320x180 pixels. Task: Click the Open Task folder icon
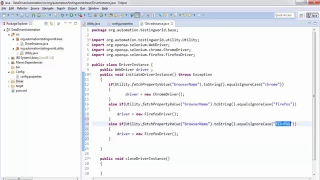(116, 15)
